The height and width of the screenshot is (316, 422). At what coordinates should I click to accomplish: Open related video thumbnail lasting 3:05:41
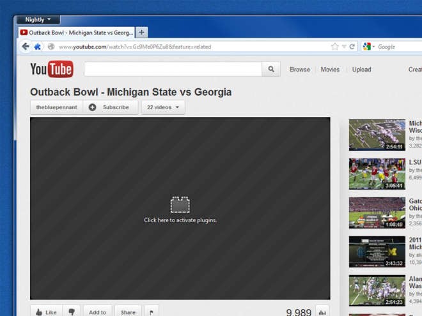point(377,174)
